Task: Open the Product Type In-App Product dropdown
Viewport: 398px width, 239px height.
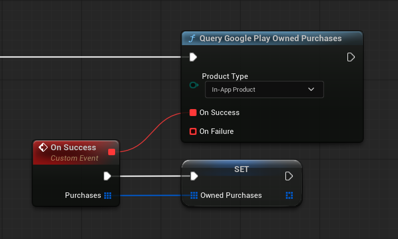Action: 264,90
